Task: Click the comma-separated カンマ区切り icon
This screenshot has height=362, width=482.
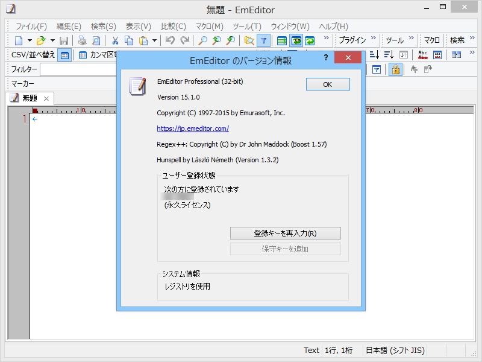Action: point(83,55)
